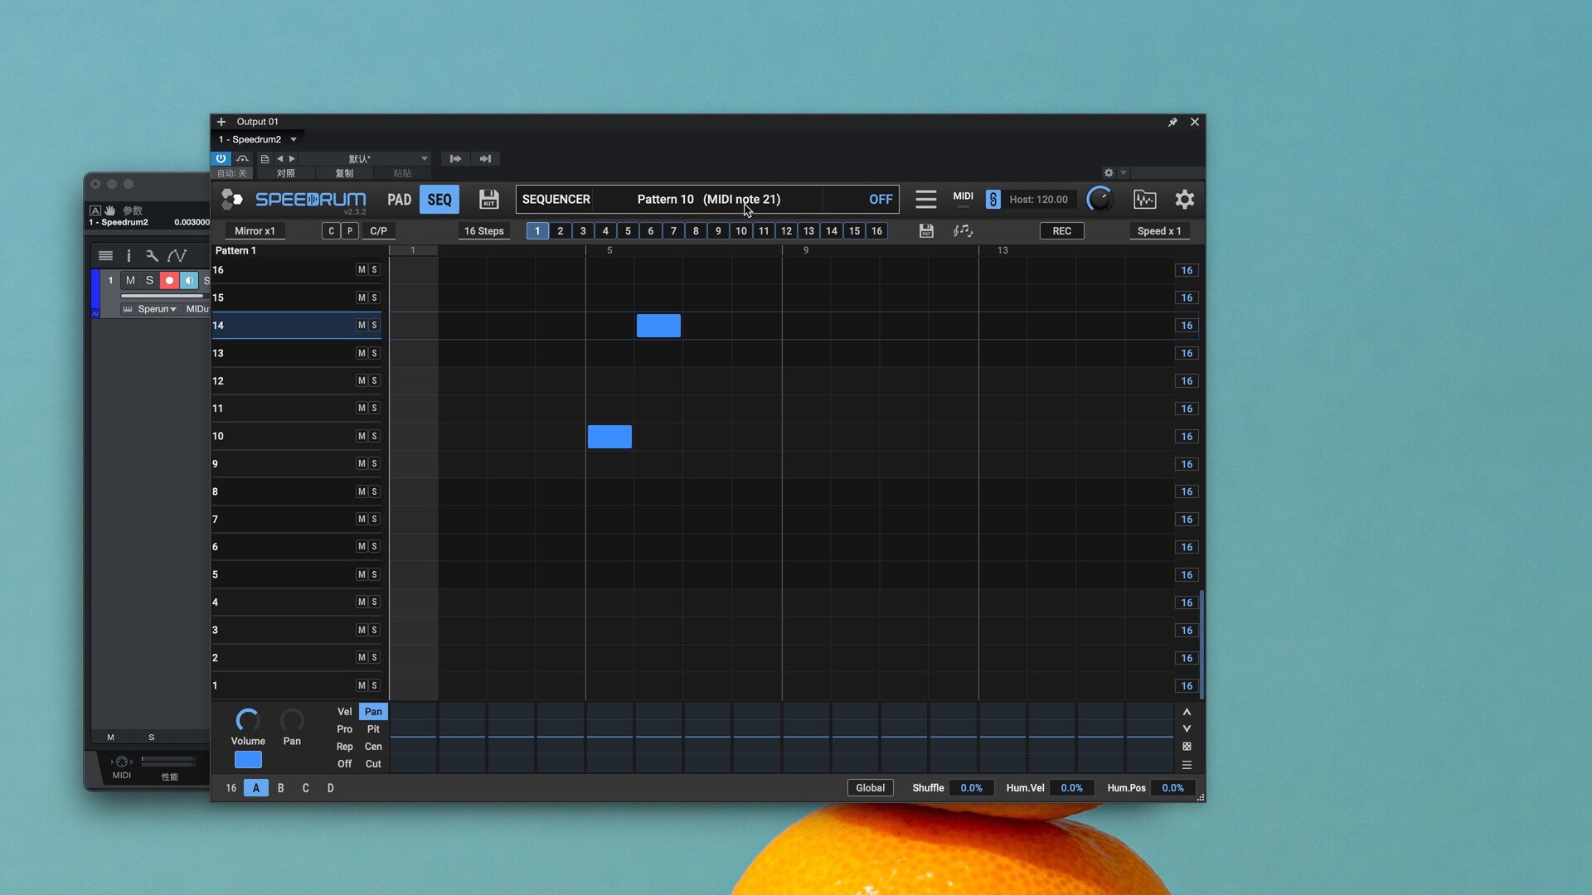This screenshot has height=895, width=1592.
Task: Expand the arrow beside the small header gear
Action: (x=1124, y=173)
